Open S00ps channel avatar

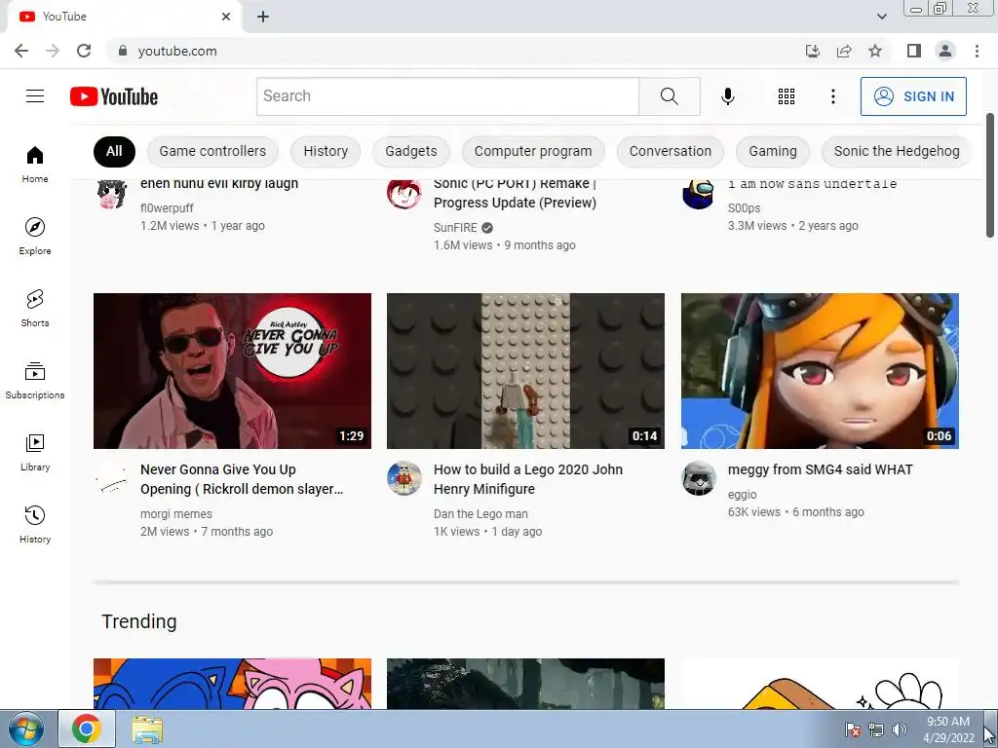tap(698, 193)
